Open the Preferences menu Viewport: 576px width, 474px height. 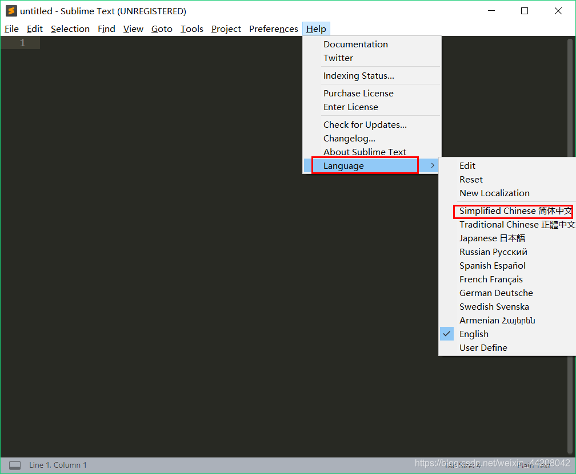[x=273, y=29]
